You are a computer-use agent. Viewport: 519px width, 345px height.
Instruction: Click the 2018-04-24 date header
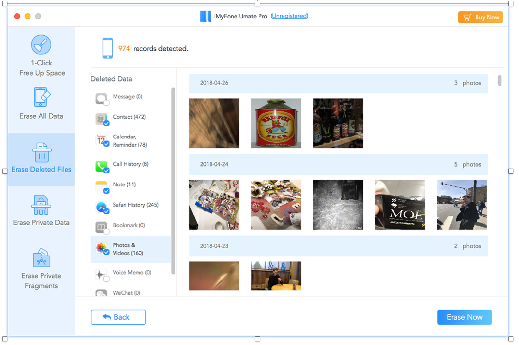(x=338, y=164)
